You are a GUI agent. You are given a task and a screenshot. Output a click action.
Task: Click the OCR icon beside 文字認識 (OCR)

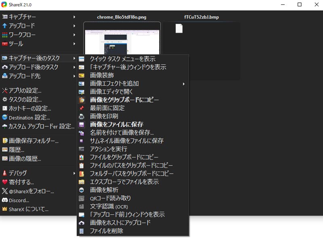click(x=82, y=206)
